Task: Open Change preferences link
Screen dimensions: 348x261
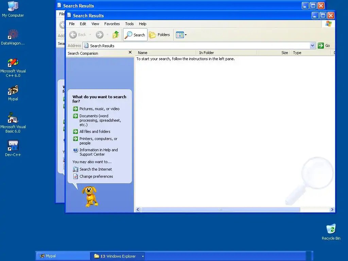Action: 96,176
